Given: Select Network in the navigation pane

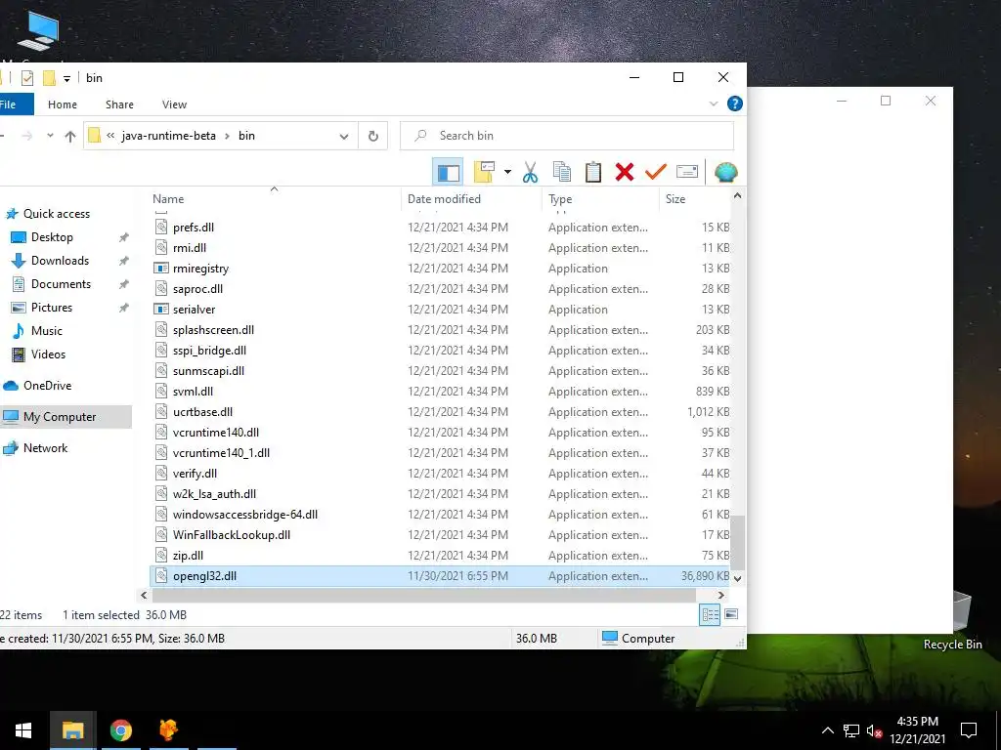Looking at the screenshot, I should point(45,448).
